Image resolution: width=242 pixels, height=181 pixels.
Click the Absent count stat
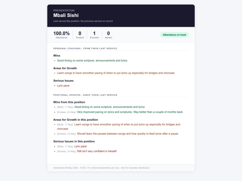click(x=108, y=35)
